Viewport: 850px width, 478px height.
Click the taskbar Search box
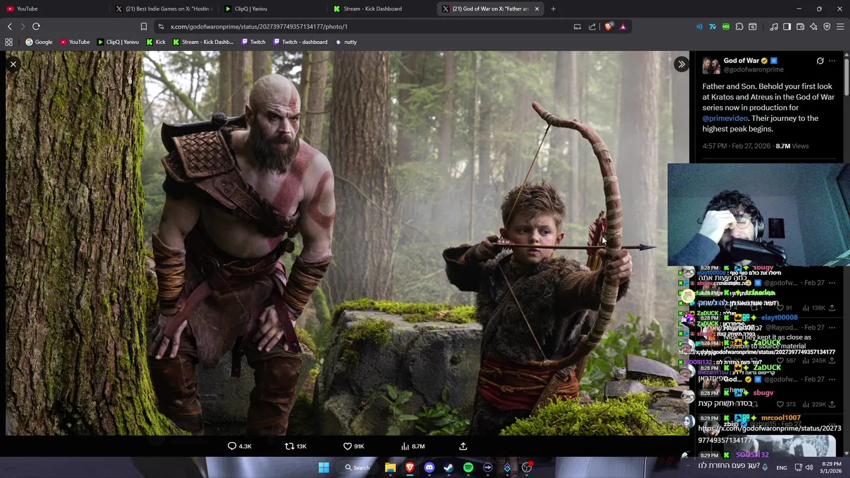pyautogui.click(x=357, y=467)
